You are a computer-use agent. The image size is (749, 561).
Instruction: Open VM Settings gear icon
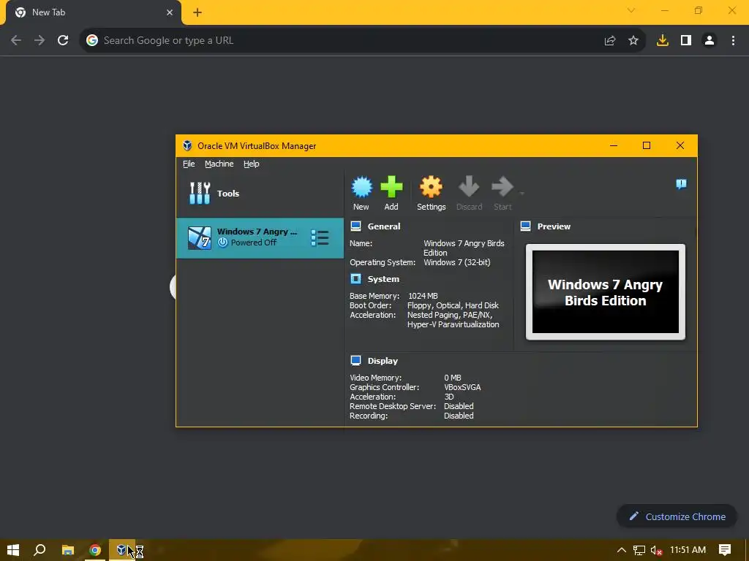point(431,187)
